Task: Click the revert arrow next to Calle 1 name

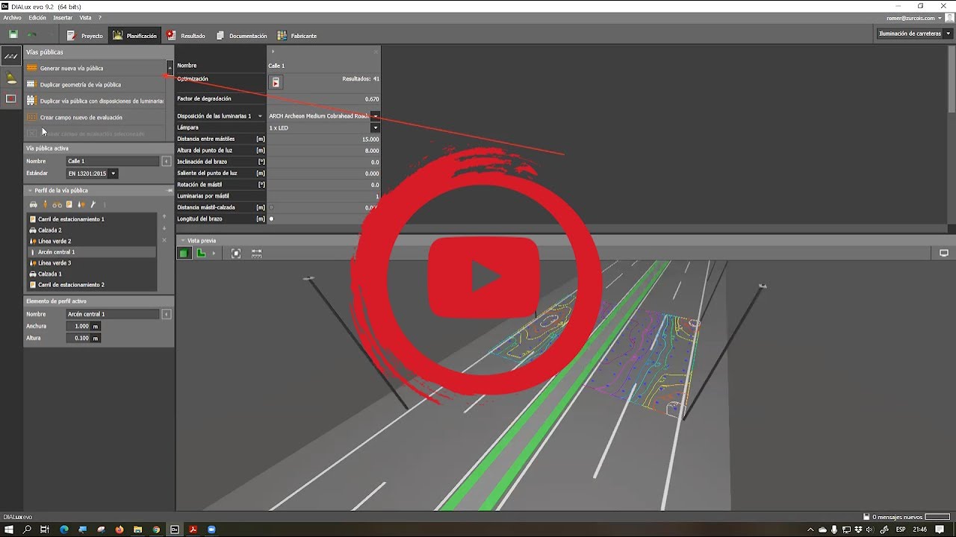Action: click(166, 161)
